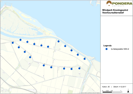Click turbine marker number 1
Screen dimensions: 133x94
tap(21, 40)
